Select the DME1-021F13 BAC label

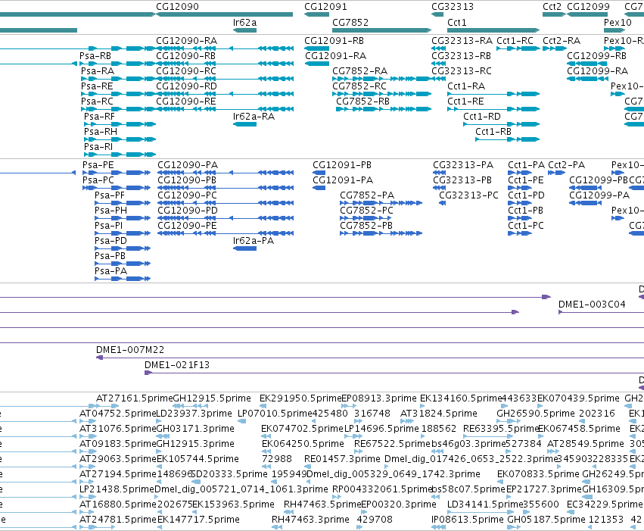177,365
